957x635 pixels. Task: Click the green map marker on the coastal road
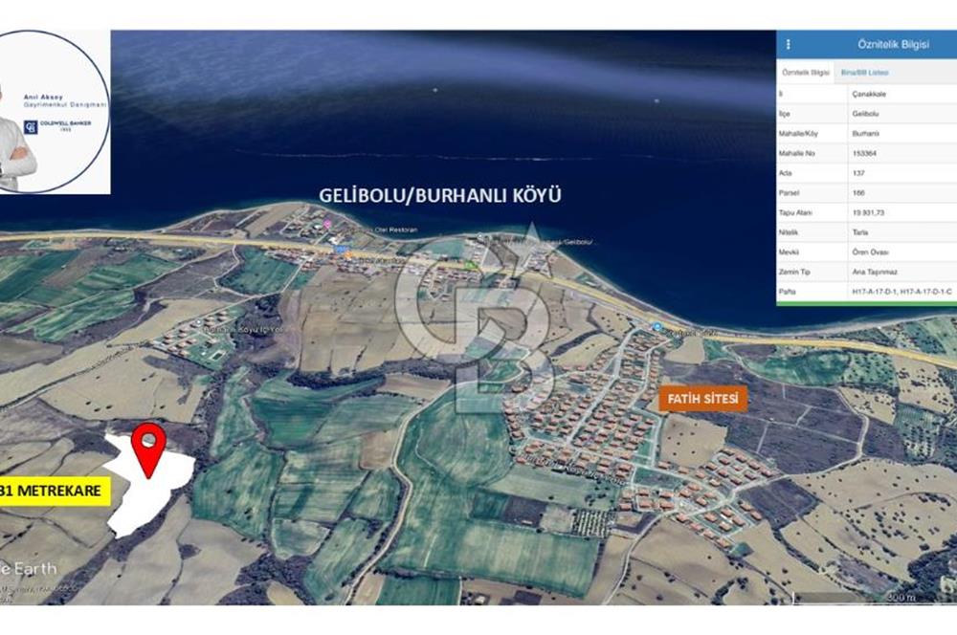point(468,267)
